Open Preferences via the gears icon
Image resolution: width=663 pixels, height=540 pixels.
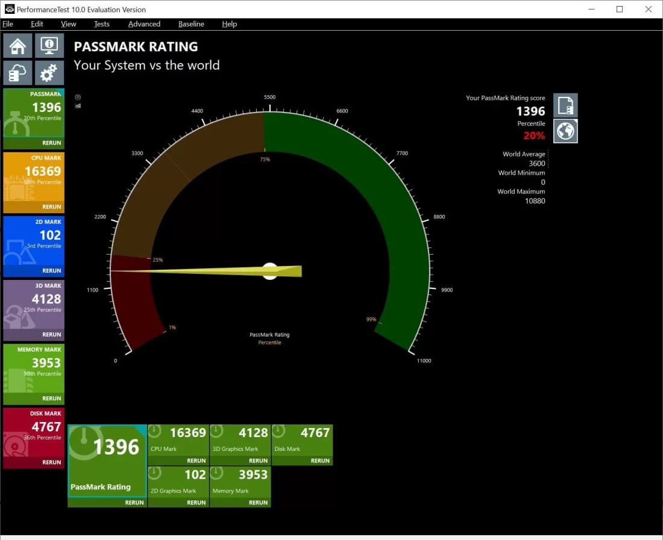49,72
